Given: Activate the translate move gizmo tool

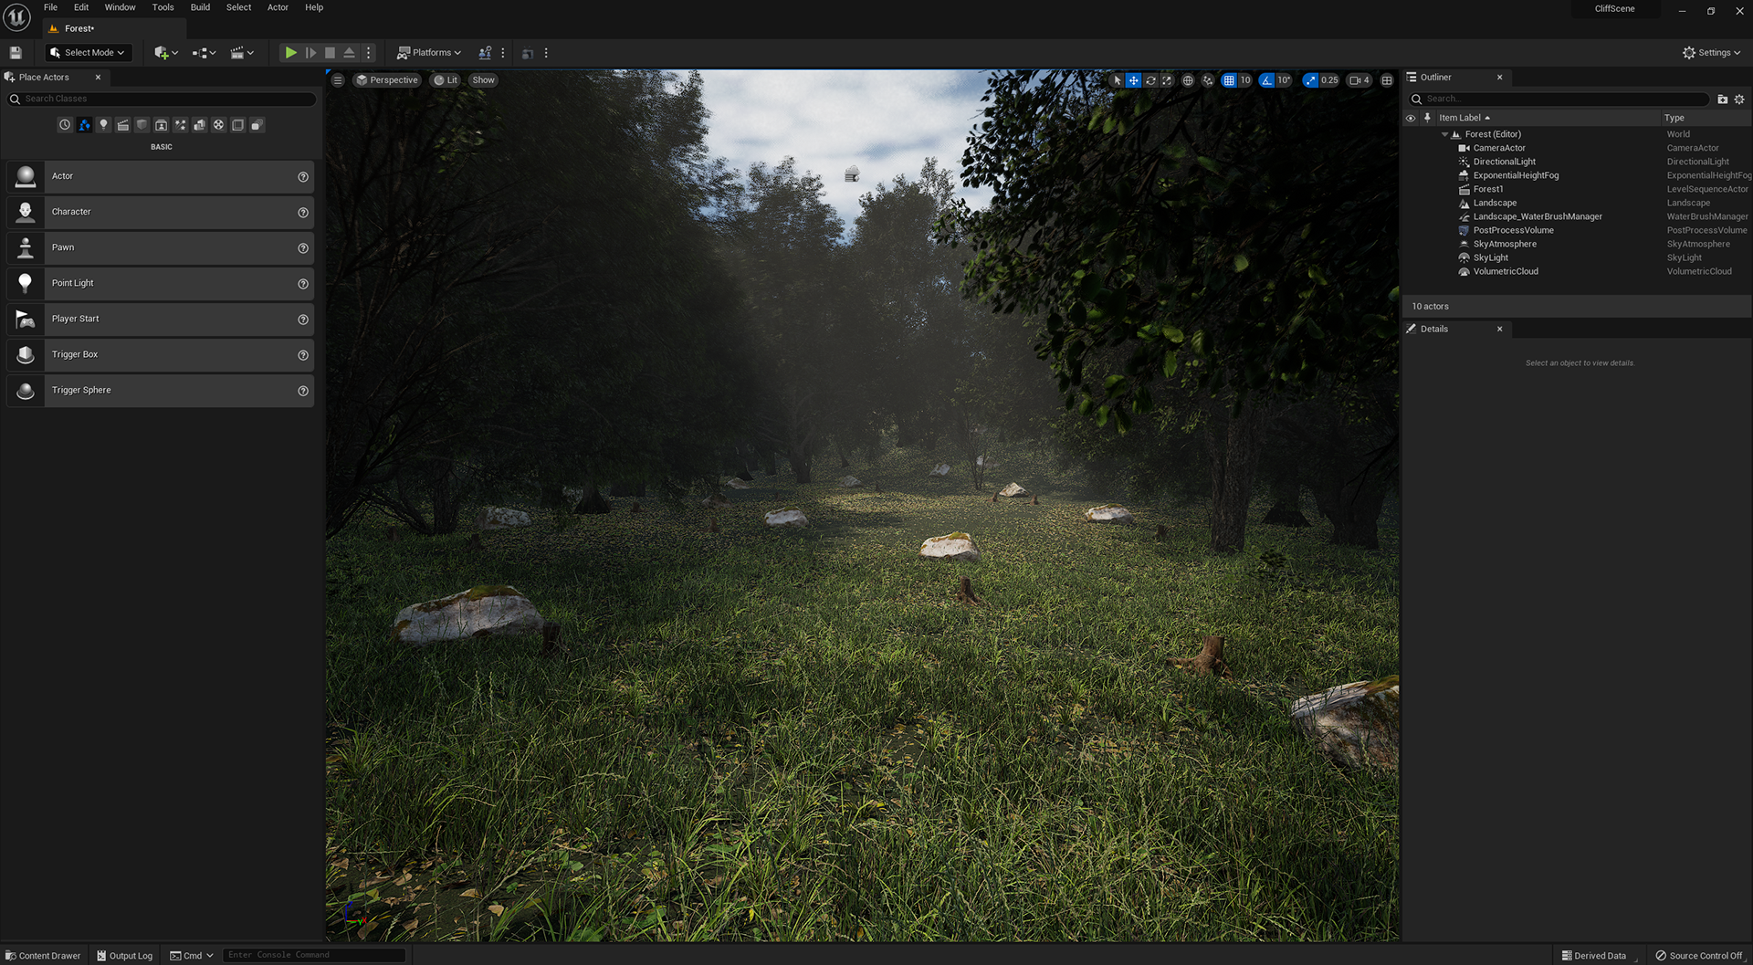Looking at the screenshot, I should click(x=1133, y=80).
